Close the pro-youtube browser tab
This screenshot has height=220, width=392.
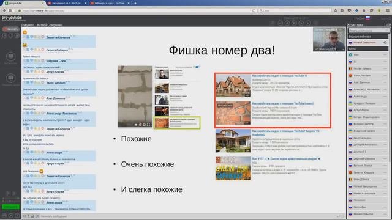[x=43, y=3]
